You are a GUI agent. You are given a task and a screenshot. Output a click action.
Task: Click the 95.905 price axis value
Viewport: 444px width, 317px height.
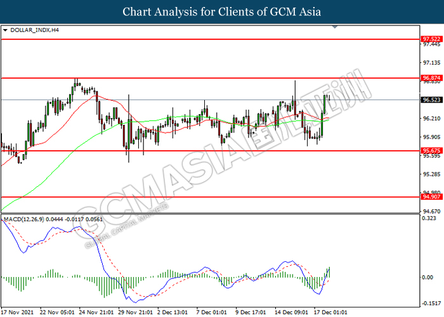click(x=432, y=137)
